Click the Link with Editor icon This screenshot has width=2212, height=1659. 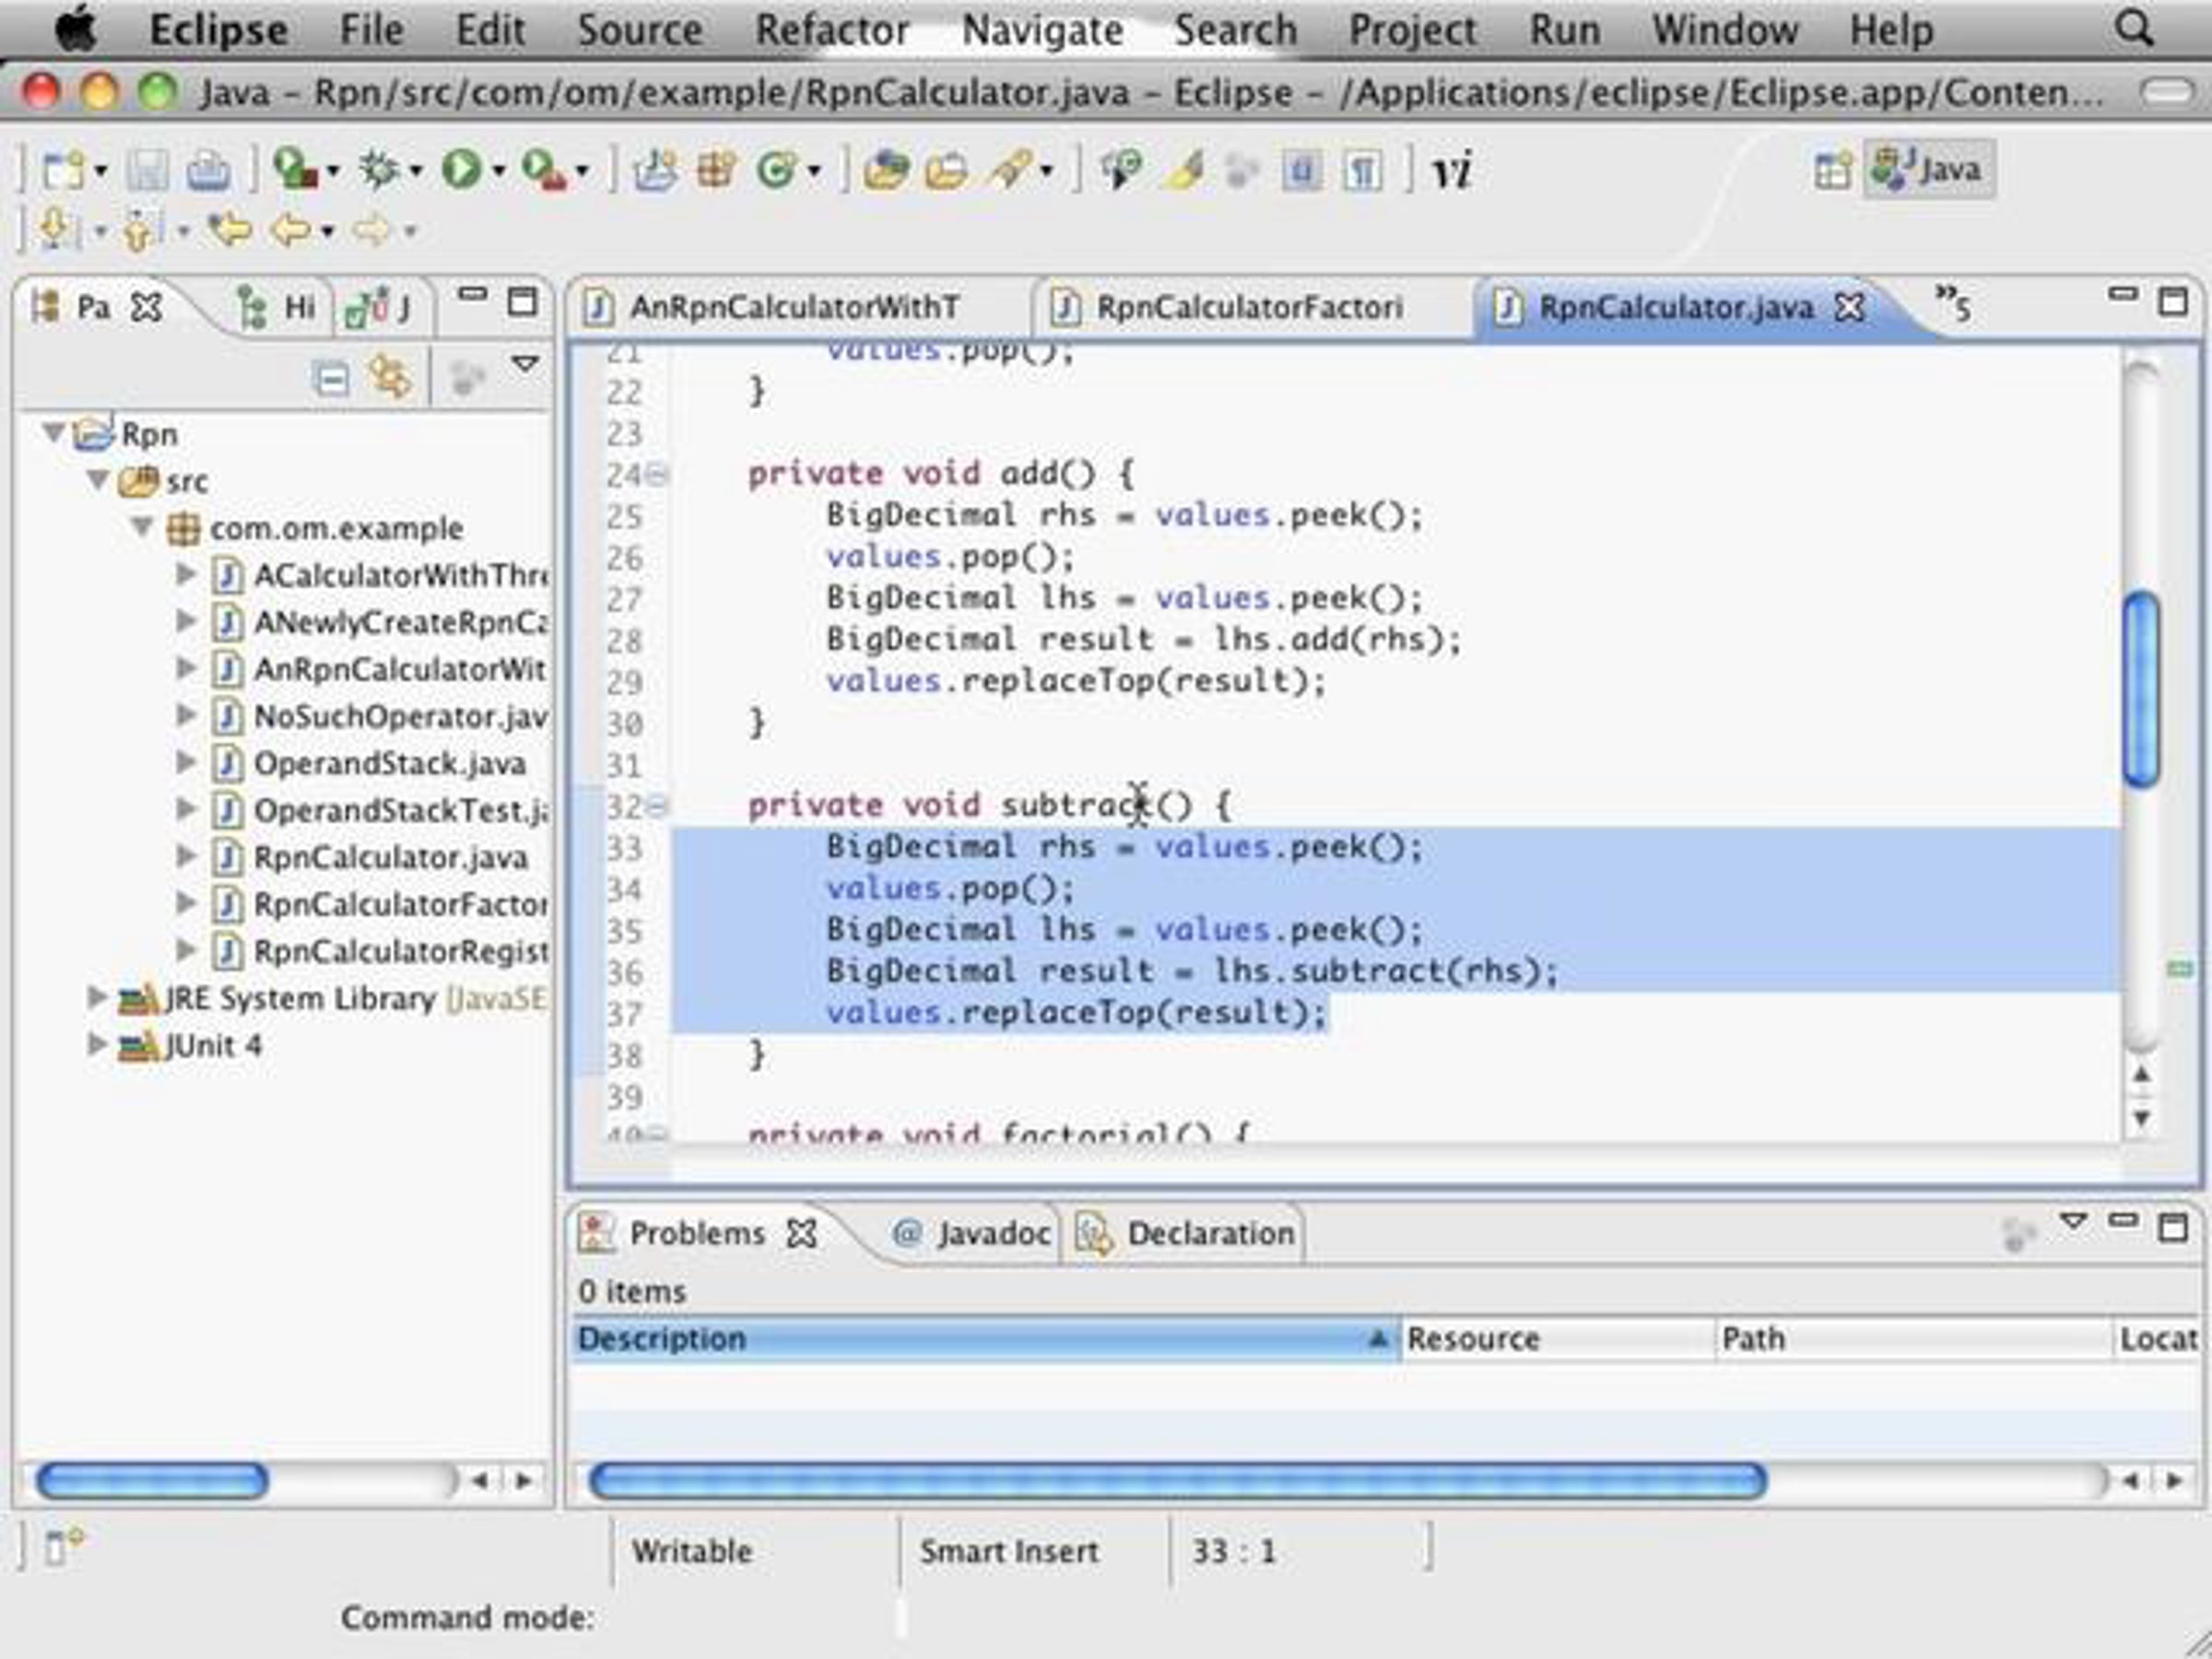pyautogui.click(x=389, y=379)
